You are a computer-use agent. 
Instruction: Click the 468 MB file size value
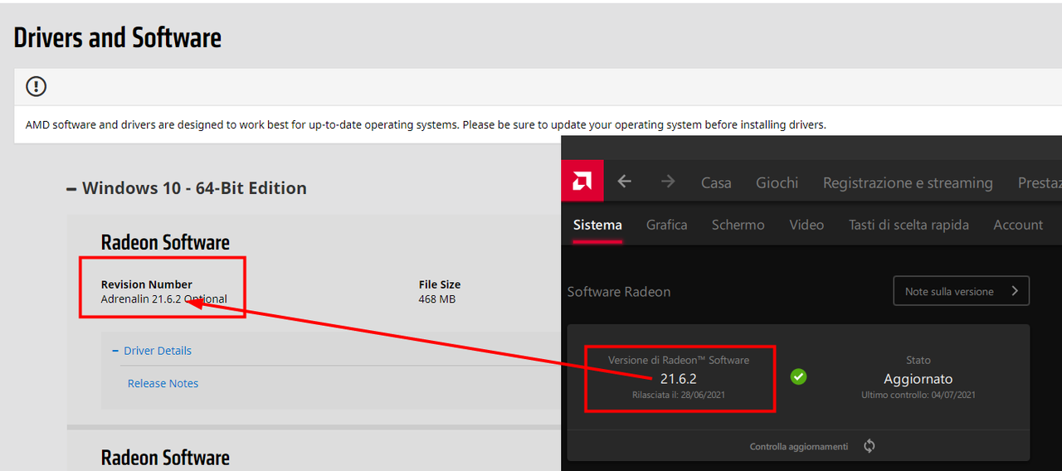tap(437, 299)
